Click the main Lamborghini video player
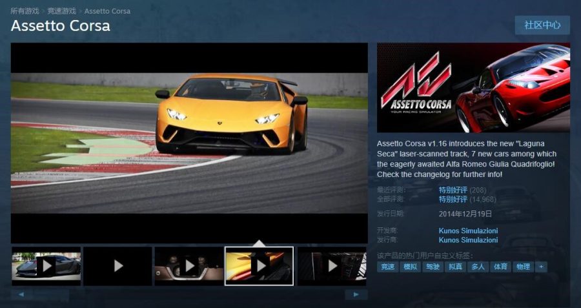 pyautogui.click(x=189, y=143)
